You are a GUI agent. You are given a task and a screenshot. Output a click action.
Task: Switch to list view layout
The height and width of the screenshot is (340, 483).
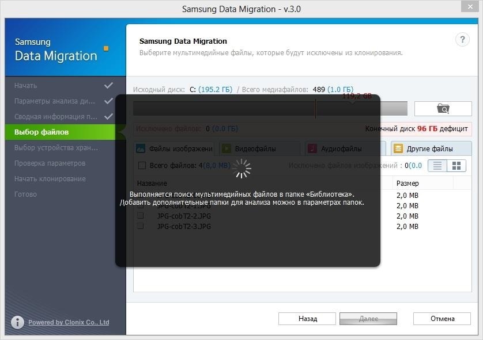437,166
